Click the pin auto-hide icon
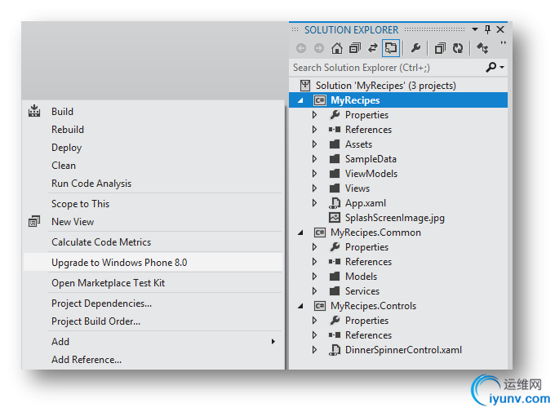Image resolution: width=555 pixels, height=412 pixels. pos(487,29)
